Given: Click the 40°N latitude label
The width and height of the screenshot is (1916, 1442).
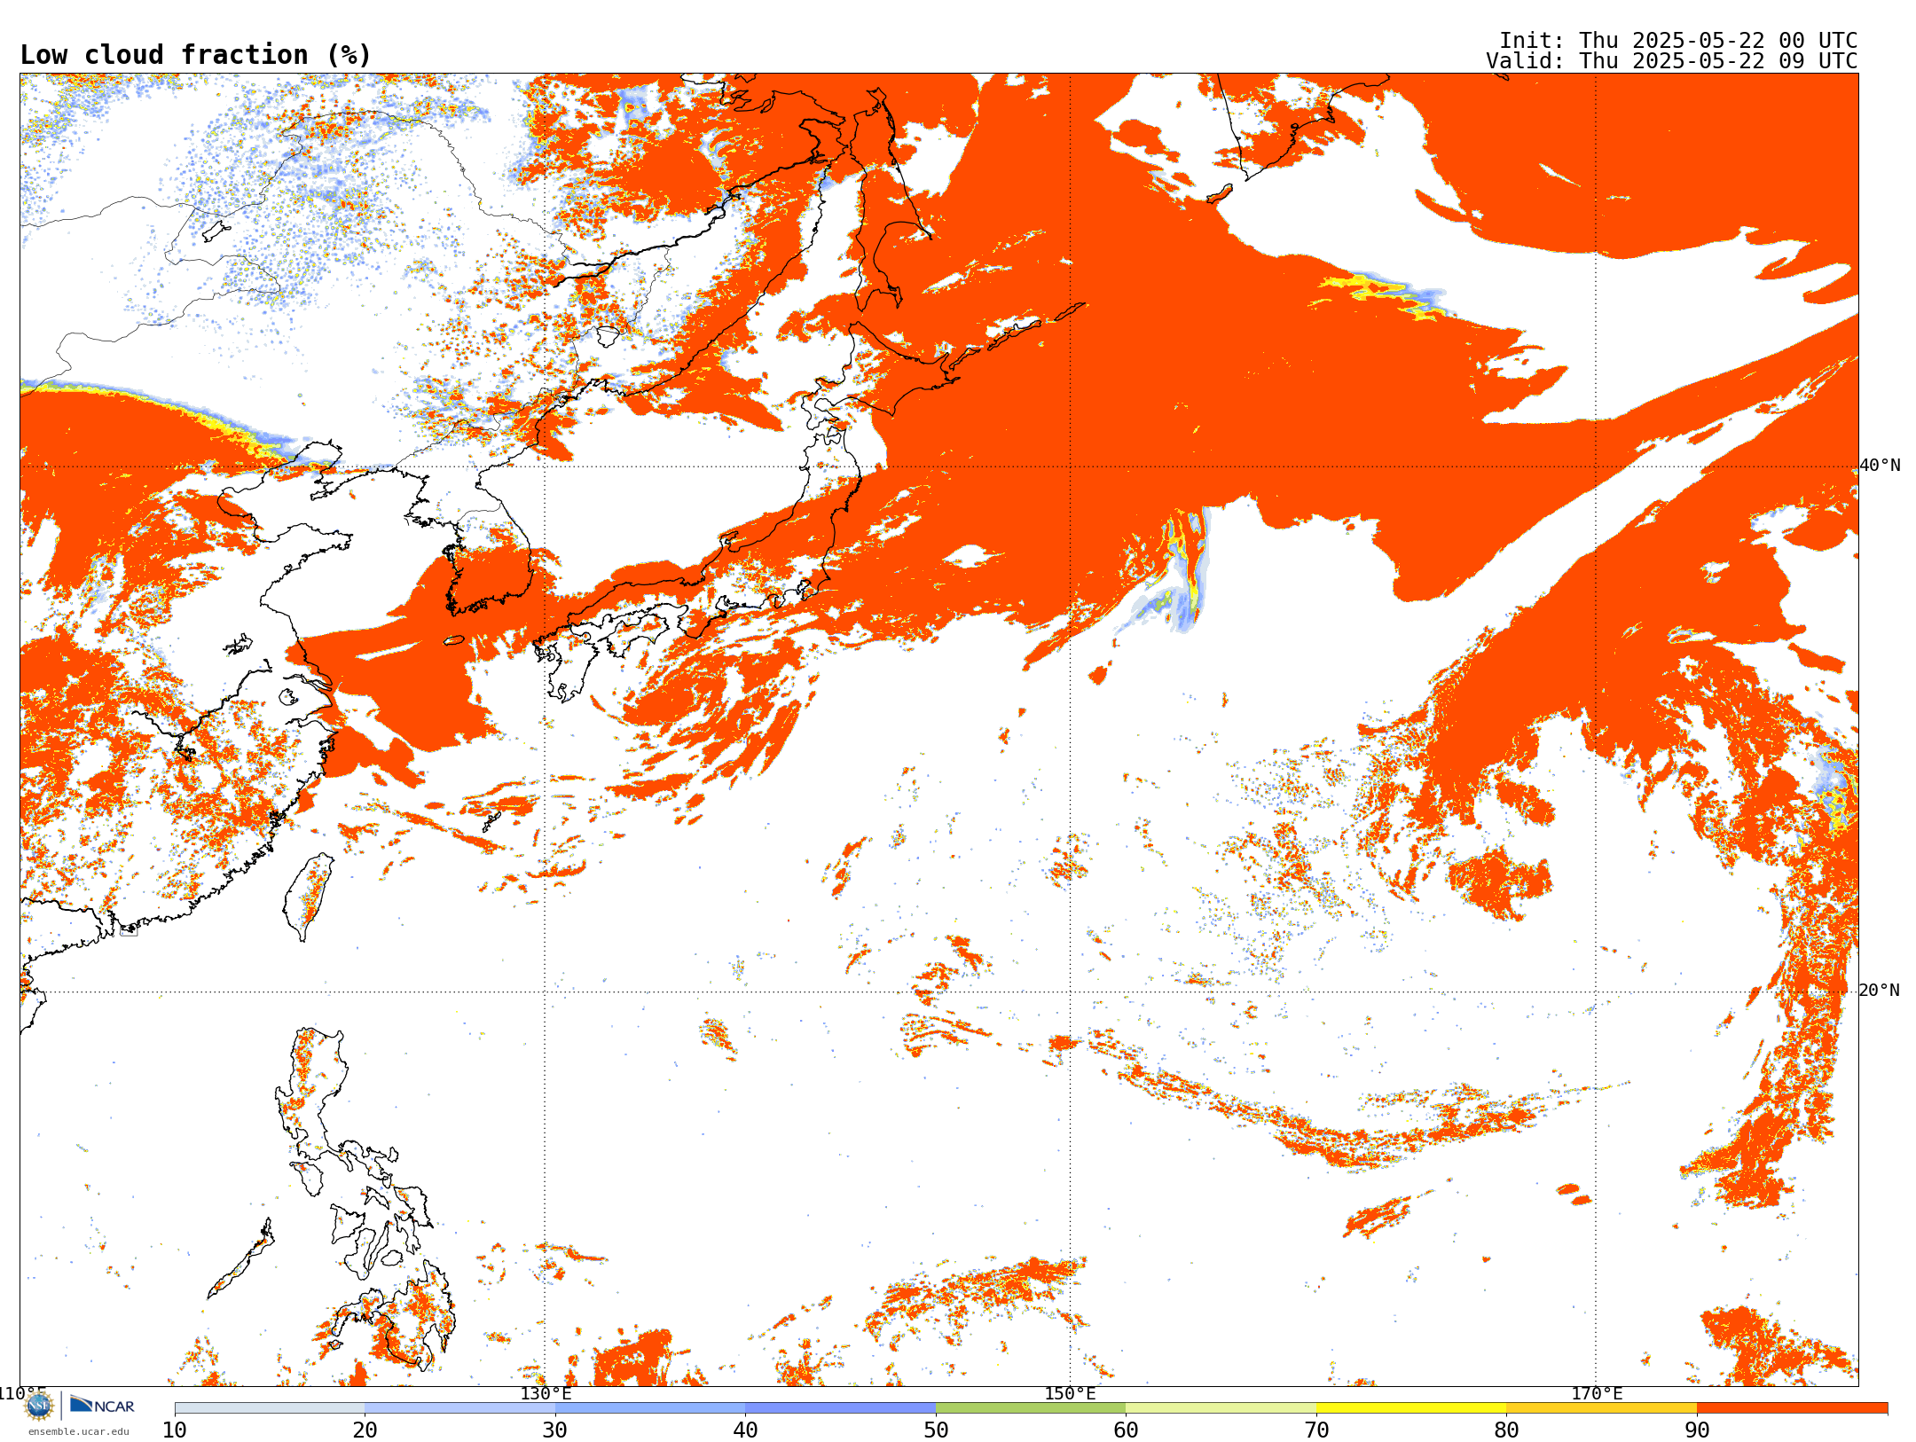Looking at the screenshot, I should (x=1880, y=466).
